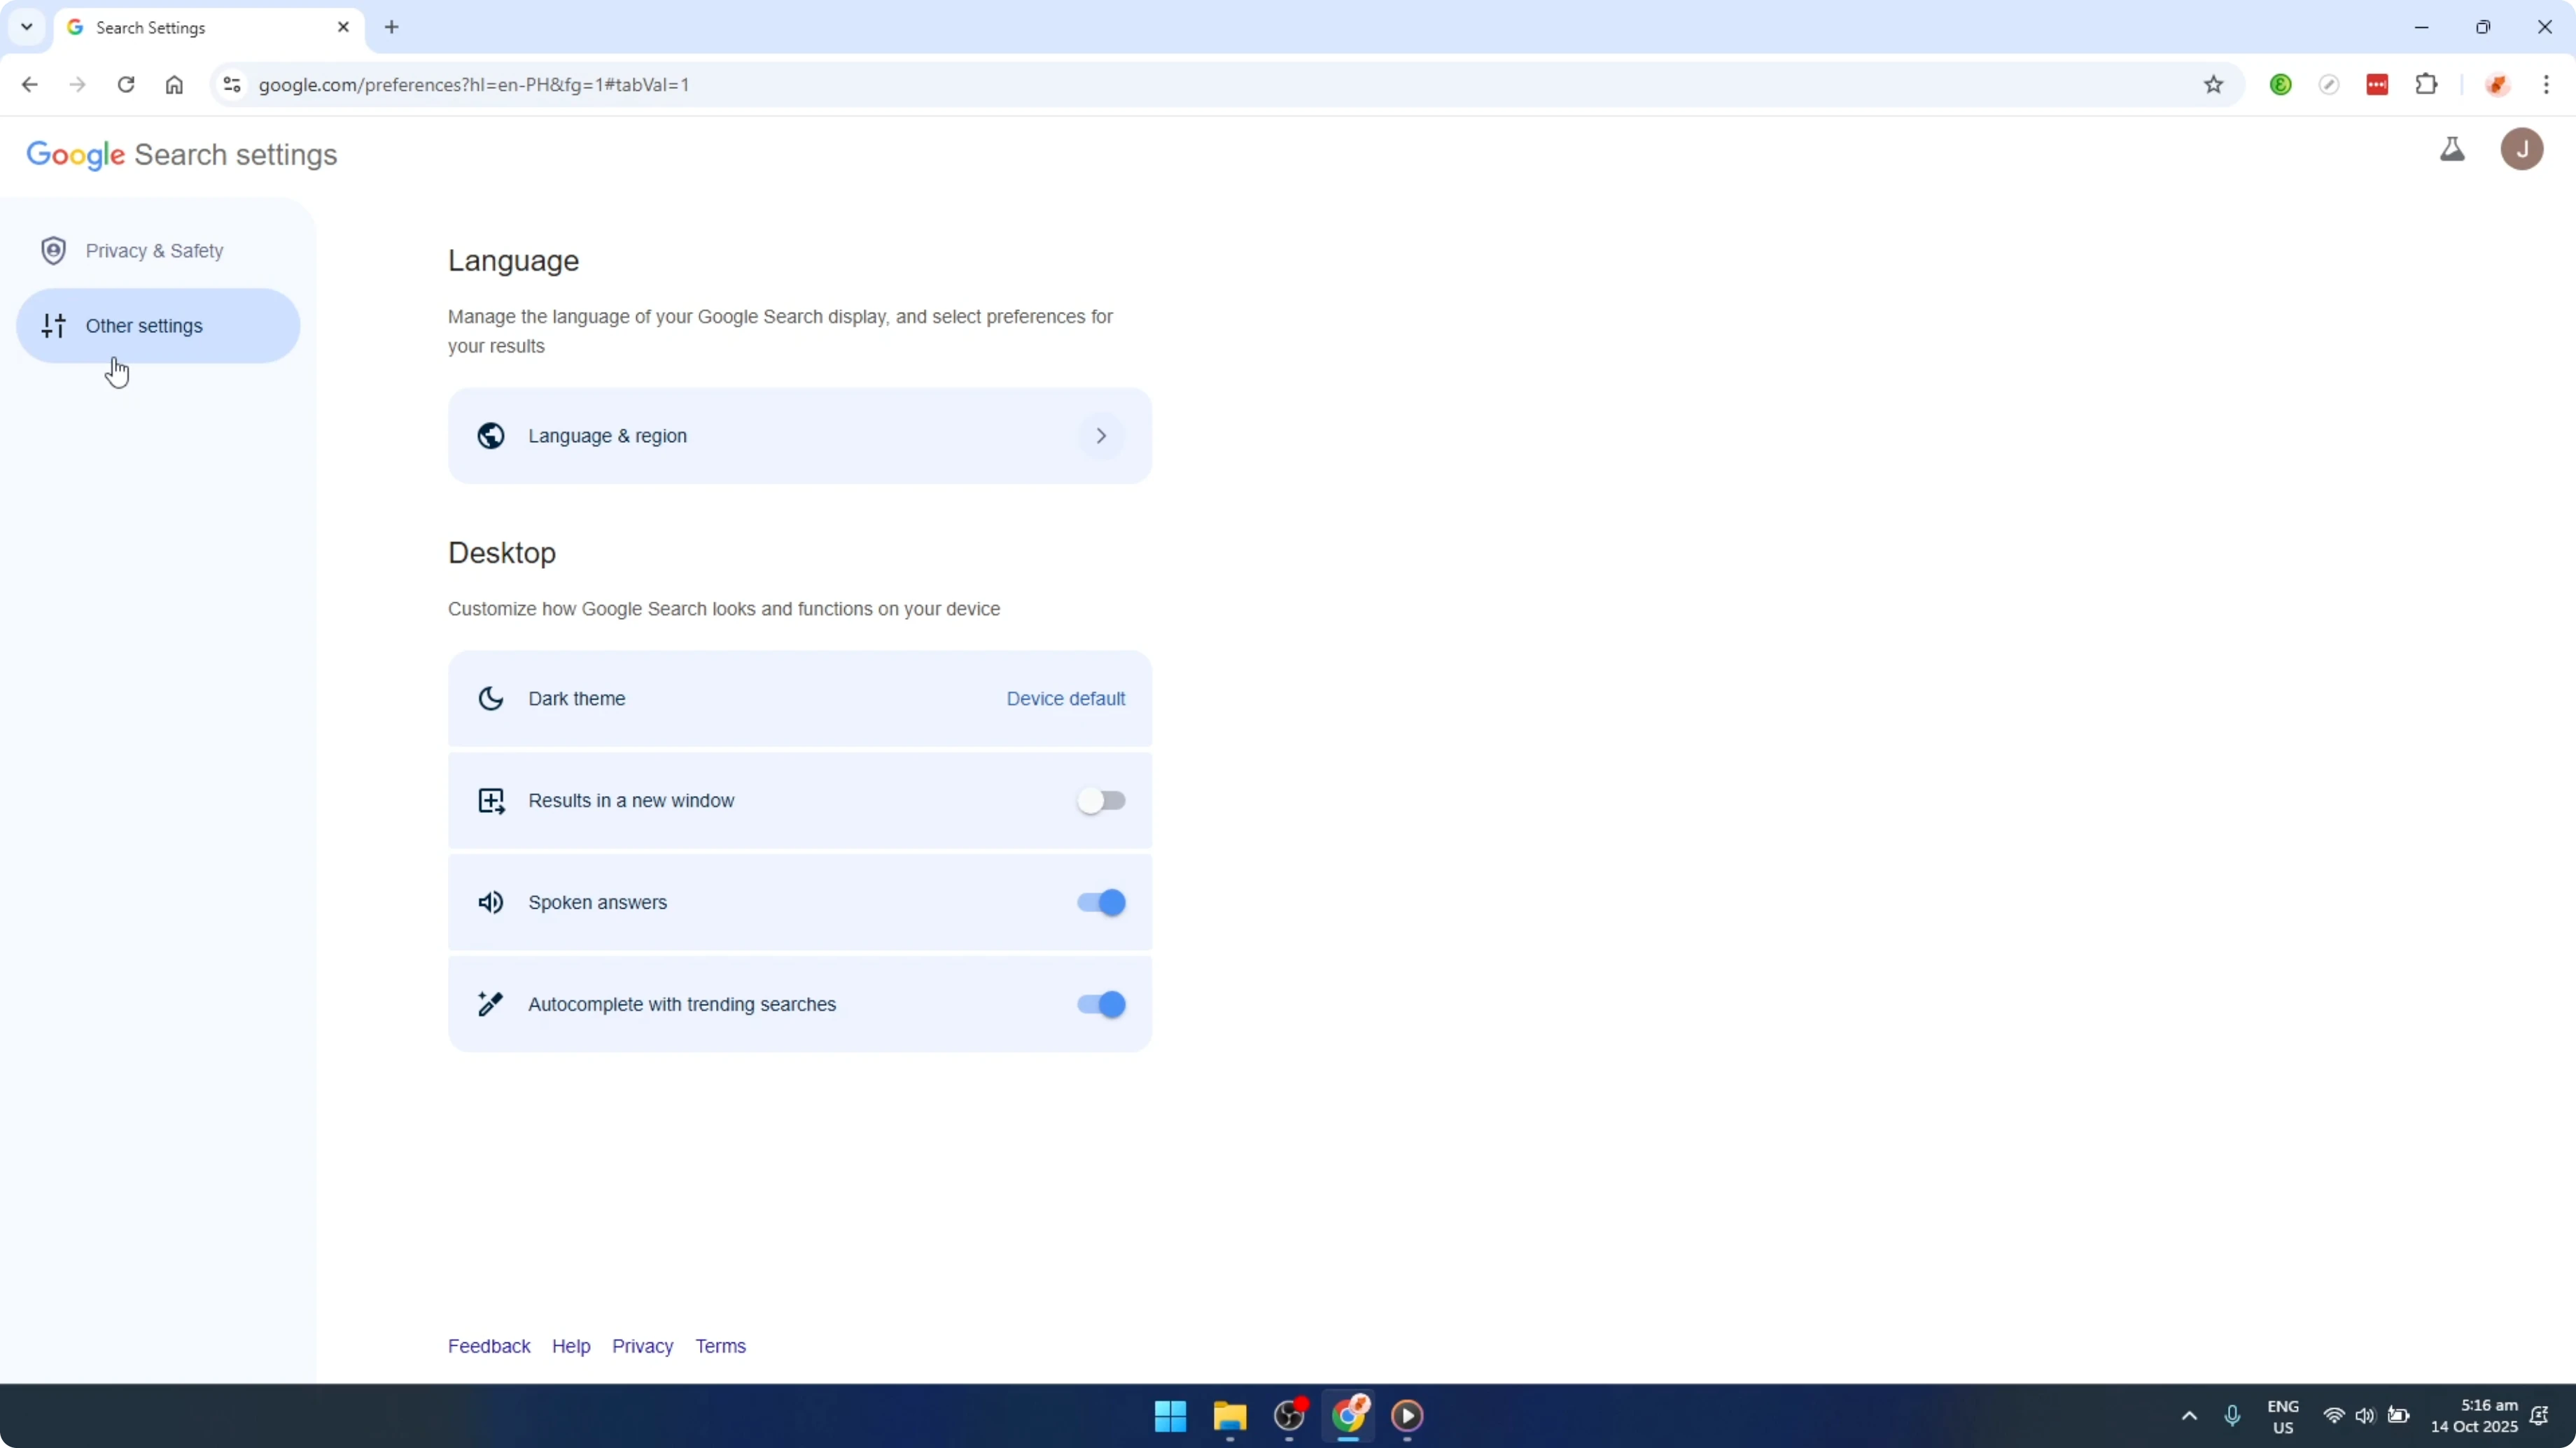The width and height of the screenshot is (2576, 1448).
Task: Disable Spoken answers
Action: pos(1099,902)
